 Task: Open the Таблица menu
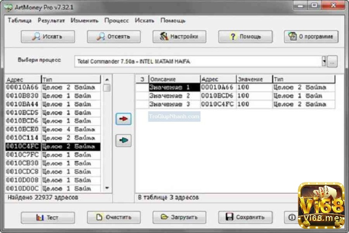(x=20, y=20)
